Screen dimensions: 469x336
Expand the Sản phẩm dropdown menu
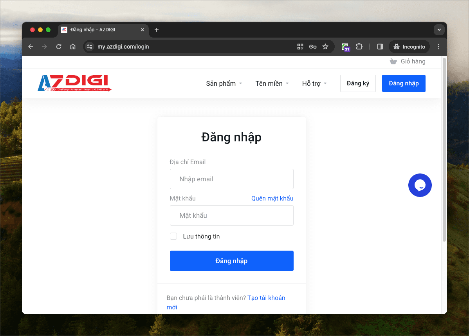pos(224,83)
